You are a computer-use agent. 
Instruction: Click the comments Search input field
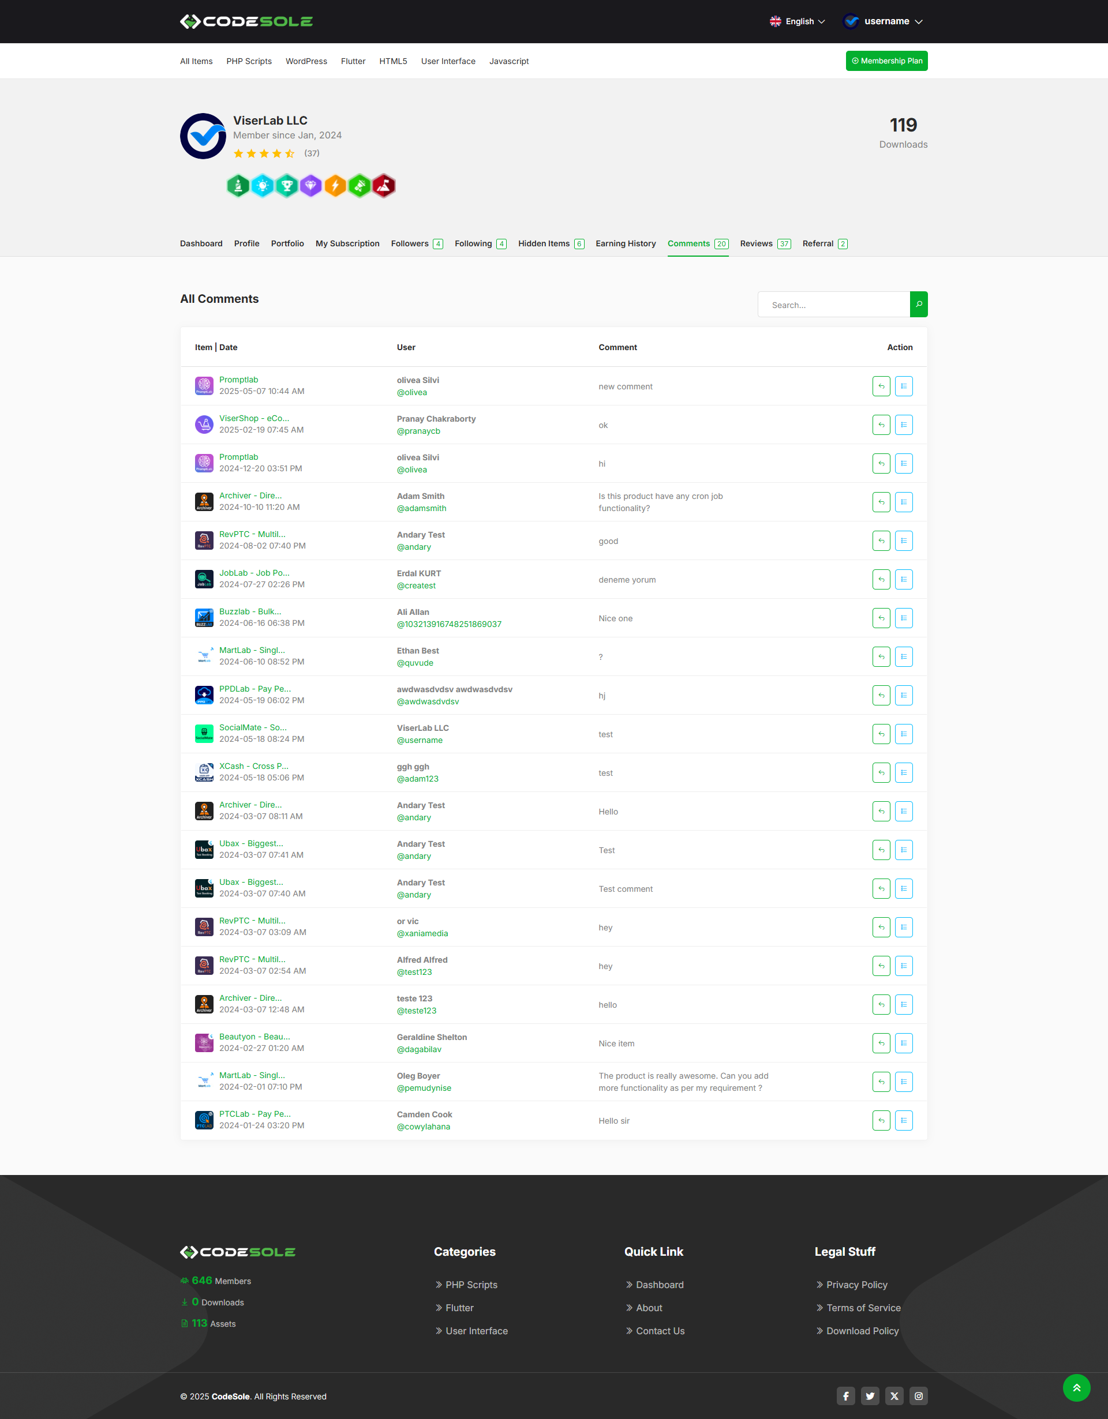833,305
